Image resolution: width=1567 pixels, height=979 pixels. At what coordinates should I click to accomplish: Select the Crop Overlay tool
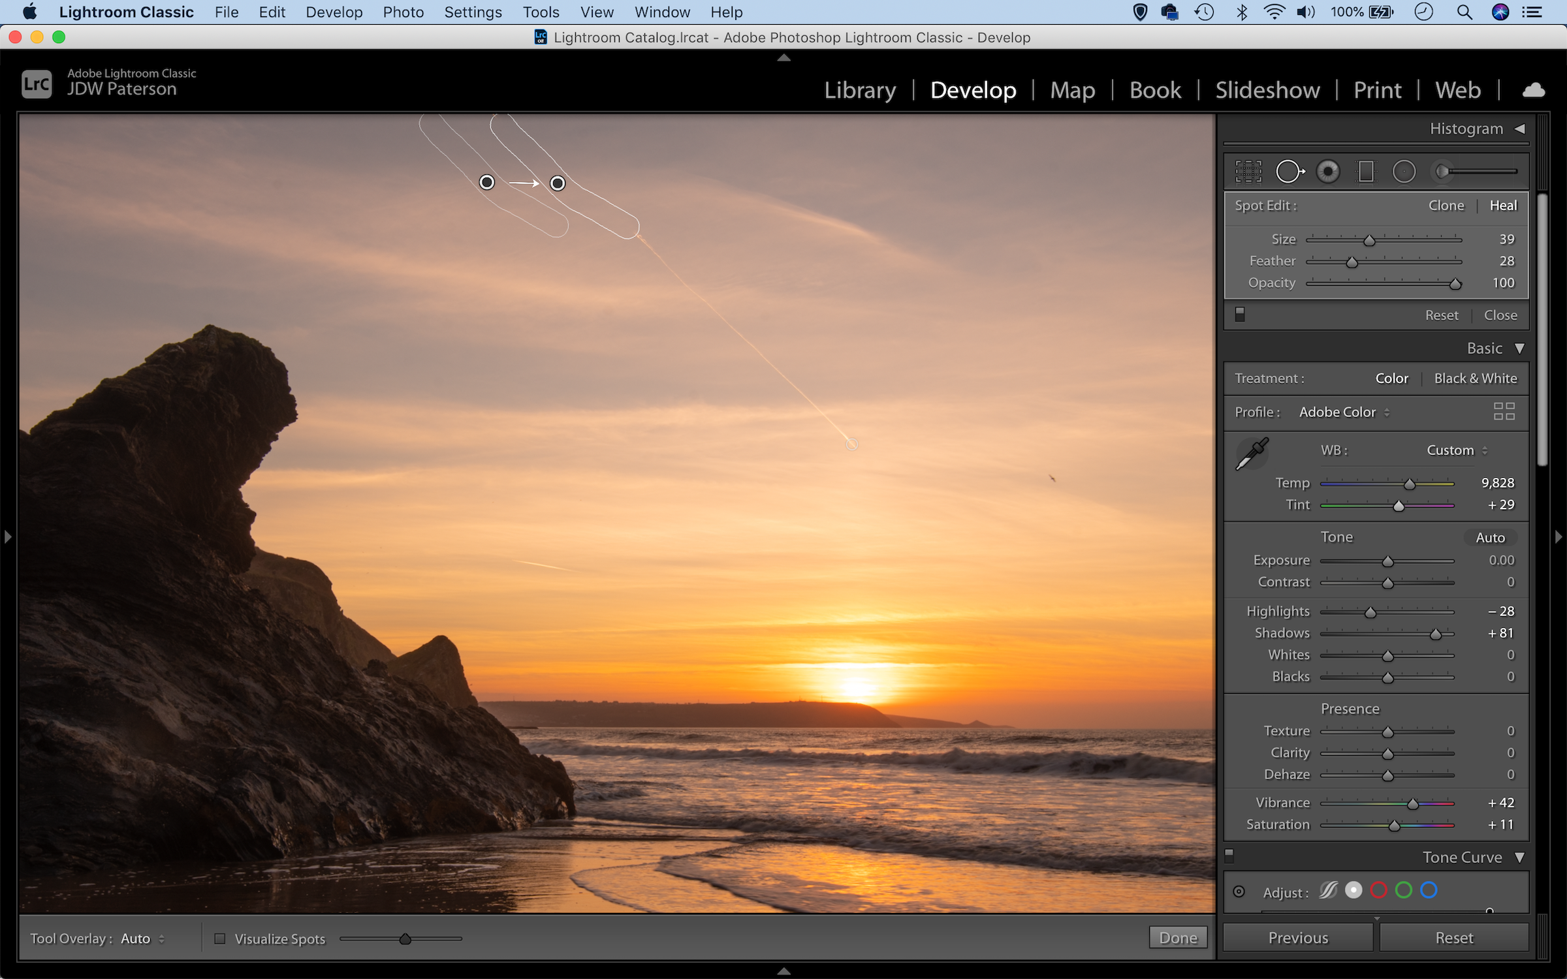(x=1248, y=172)
